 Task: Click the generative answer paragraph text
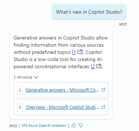[61, 52]
